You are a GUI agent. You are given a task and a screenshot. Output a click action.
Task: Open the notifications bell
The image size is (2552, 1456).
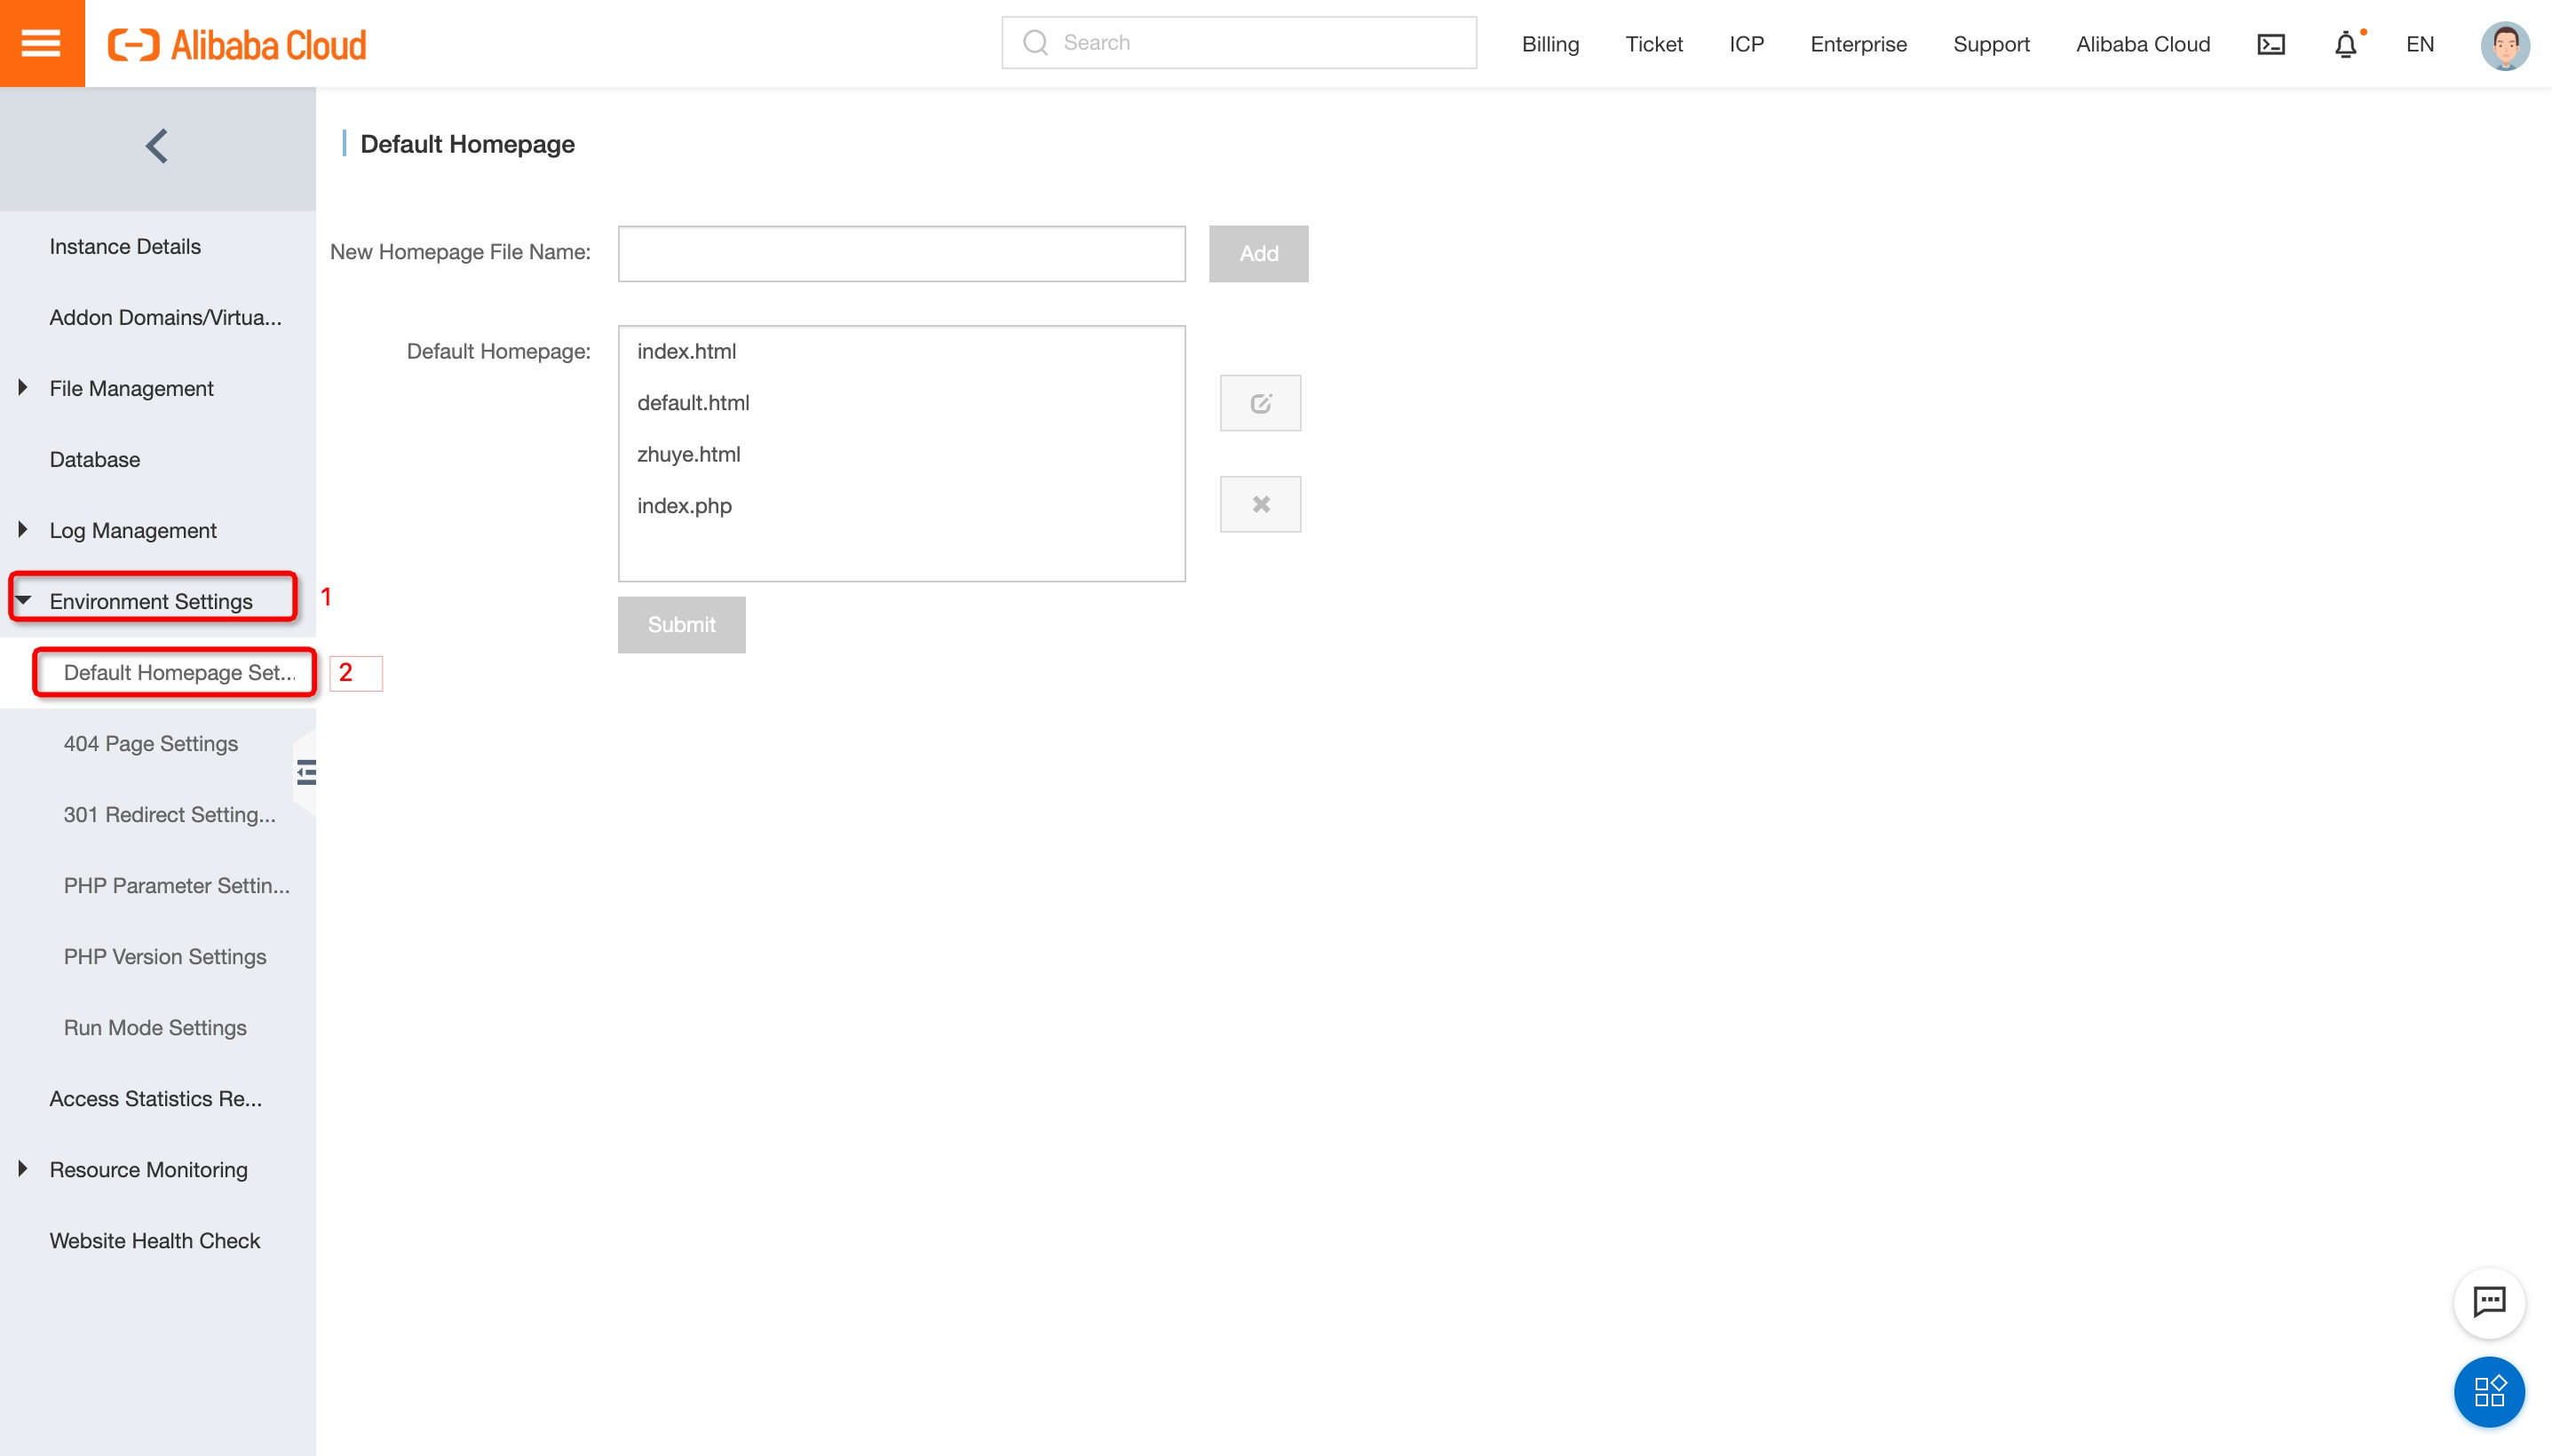(x=2345, y=44)
